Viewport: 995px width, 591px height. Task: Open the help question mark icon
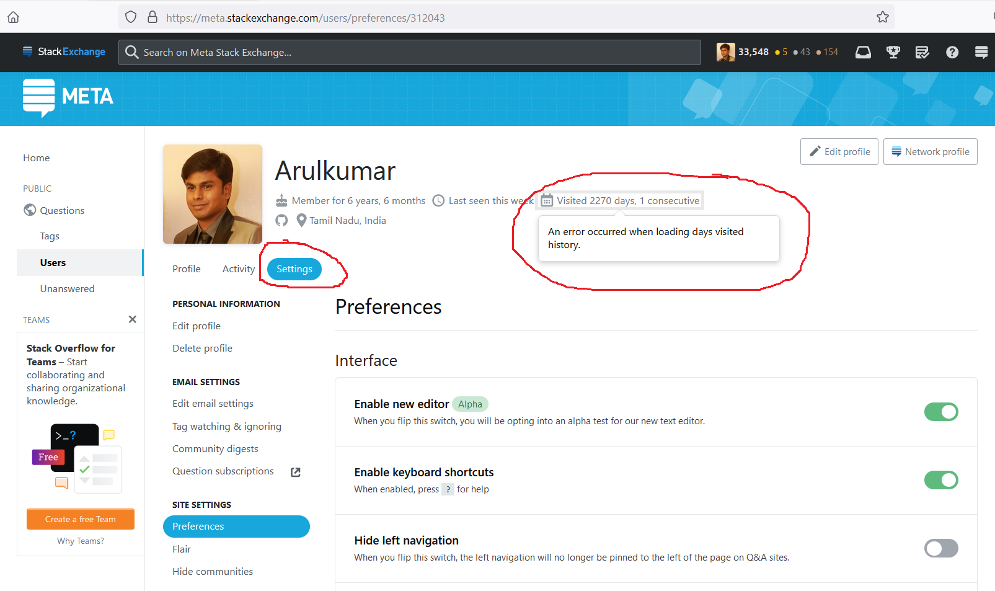point(952,52)
